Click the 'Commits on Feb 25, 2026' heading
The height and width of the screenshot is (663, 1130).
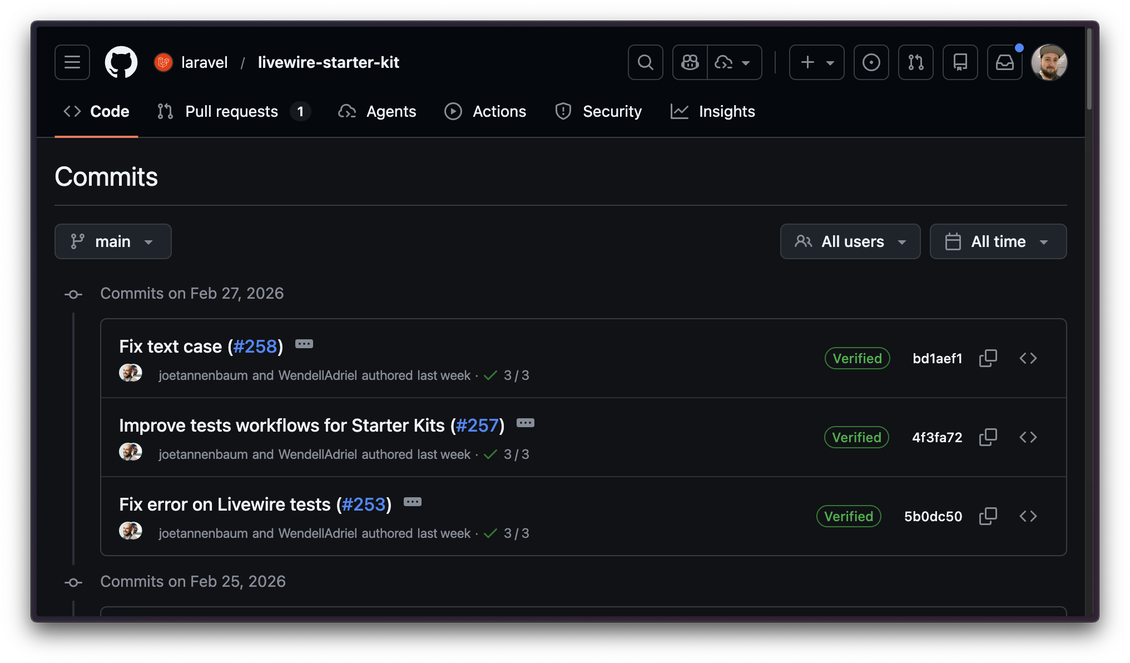[x=193, y=581]
